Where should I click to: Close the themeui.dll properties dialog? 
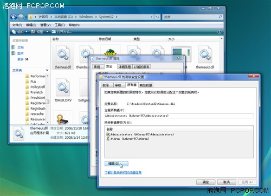click(x=178, y=57)
